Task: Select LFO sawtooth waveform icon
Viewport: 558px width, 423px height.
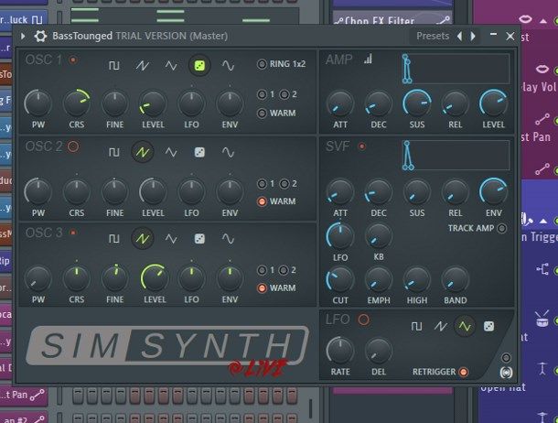Action: tap(441, 326)
